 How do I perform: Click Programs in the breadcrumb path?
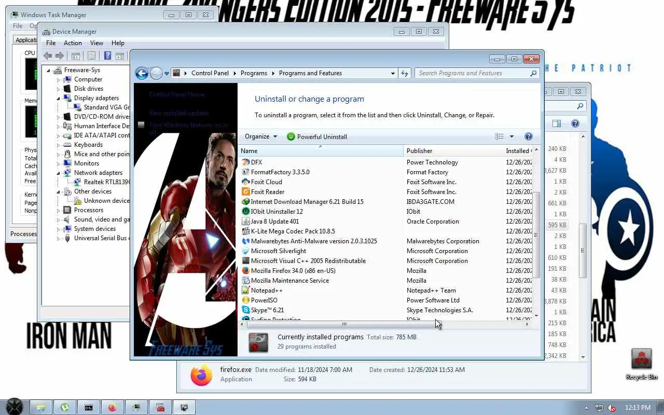pos(254,73)
